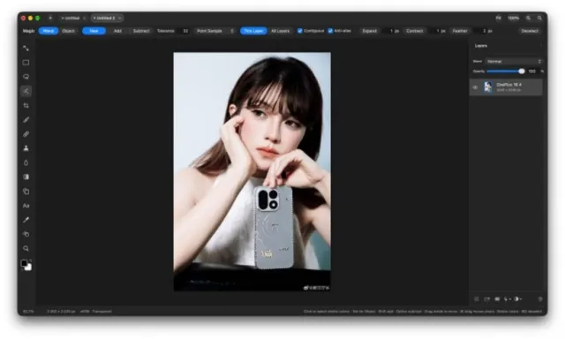Screen dimensions: 565x339
Task: Select the Clone Stamp tool
Action: point(26,148)
